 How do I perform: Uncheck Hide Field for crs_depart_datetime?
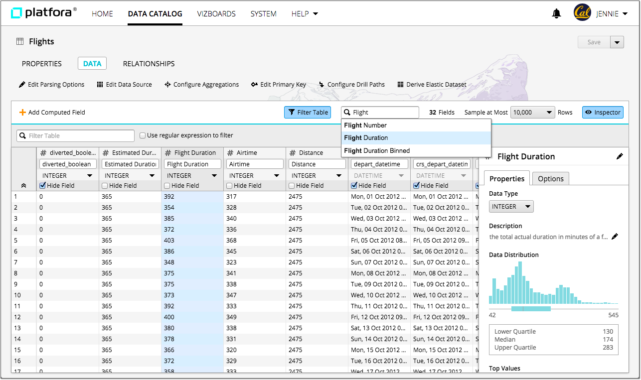tap(416, 186)
